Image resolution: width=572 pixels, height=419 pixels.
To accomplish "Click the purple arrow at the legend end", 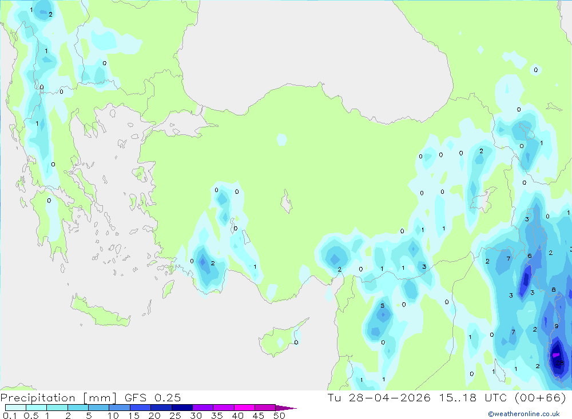I will click(286, 408).
